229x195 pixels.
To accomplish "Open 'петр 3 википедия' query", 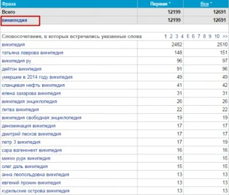I will (x=21, y=142).
